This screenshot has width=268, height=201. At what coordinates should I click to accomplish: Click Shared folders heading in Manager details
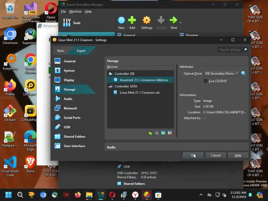pos(134,183)
